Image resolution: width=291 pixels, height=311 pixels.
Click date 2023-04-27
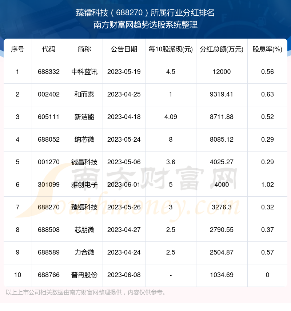[124, 230]
